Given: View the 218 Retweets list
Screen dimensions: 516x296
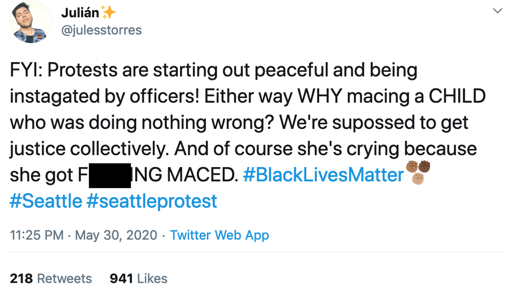Looking at the screenshot, I should (51, 278).
